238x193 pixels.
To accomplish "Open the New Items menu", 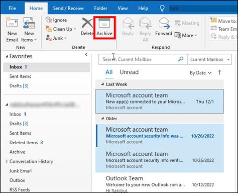I will 29,30.
